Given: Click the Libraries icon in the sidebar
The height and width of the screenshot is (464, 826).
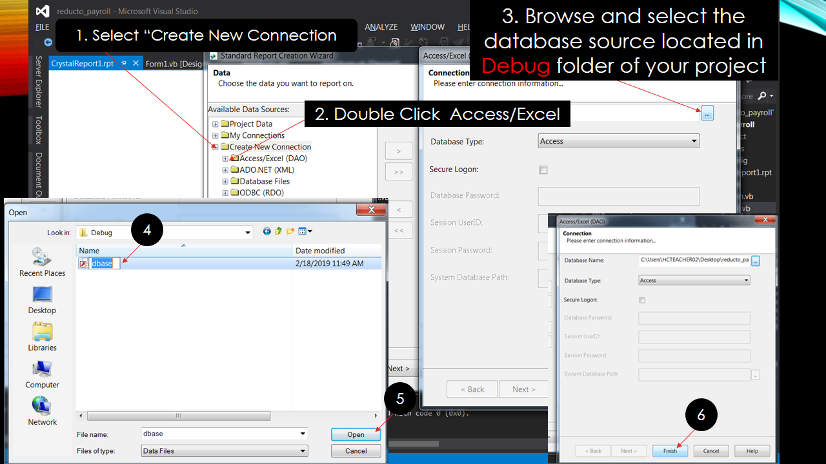Looking at the screenshot, I should pos(41,335).
